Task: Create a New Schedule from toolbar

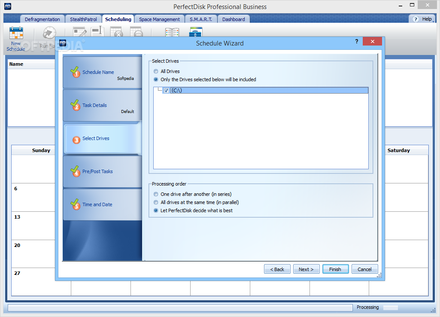Action: [16, 39]
